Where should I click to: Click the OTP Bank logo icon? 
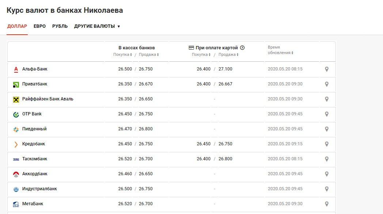(x=16, y=114)
